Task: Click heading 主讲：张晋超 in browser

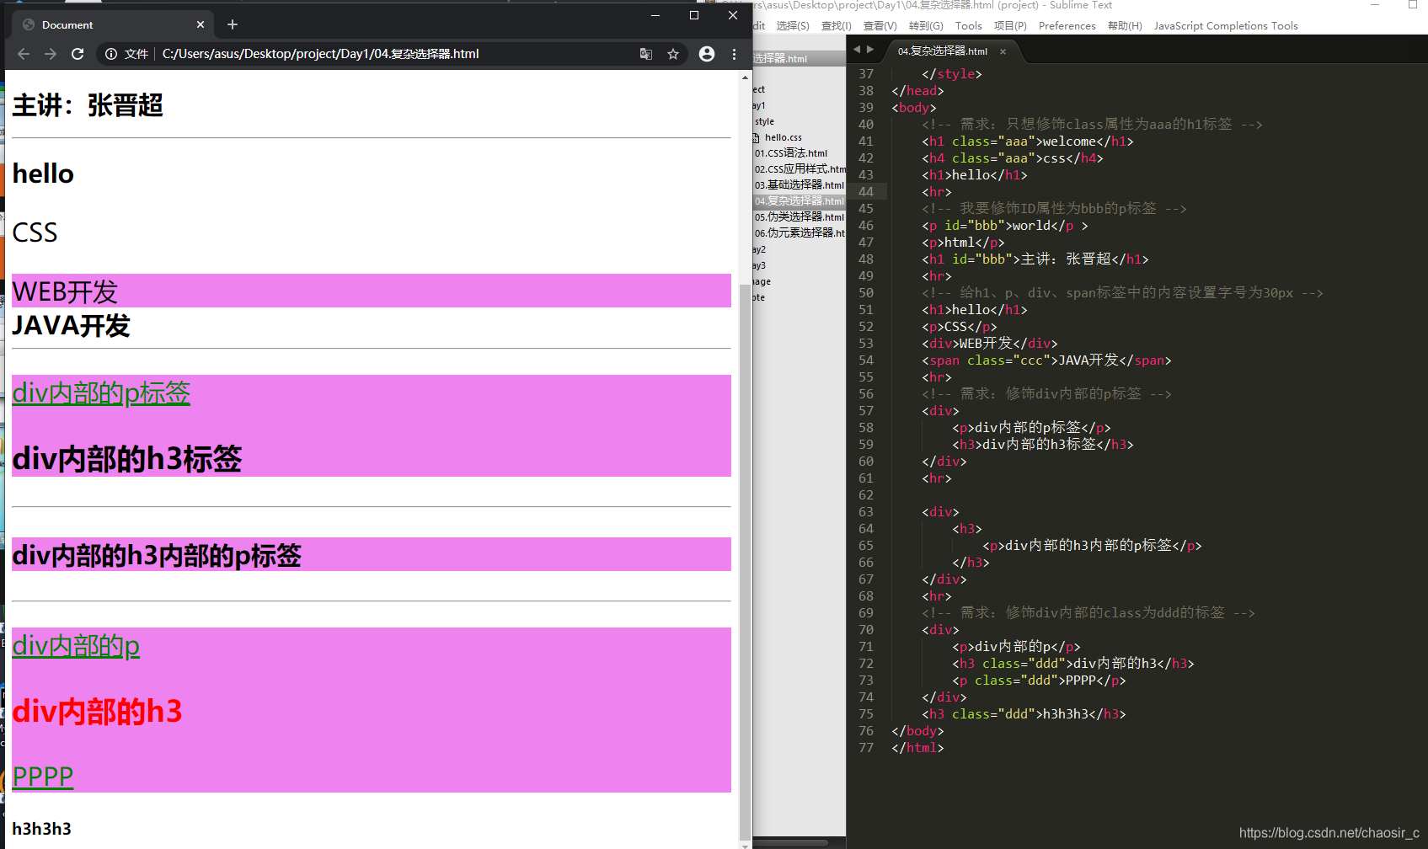Action: pos(88,106)
